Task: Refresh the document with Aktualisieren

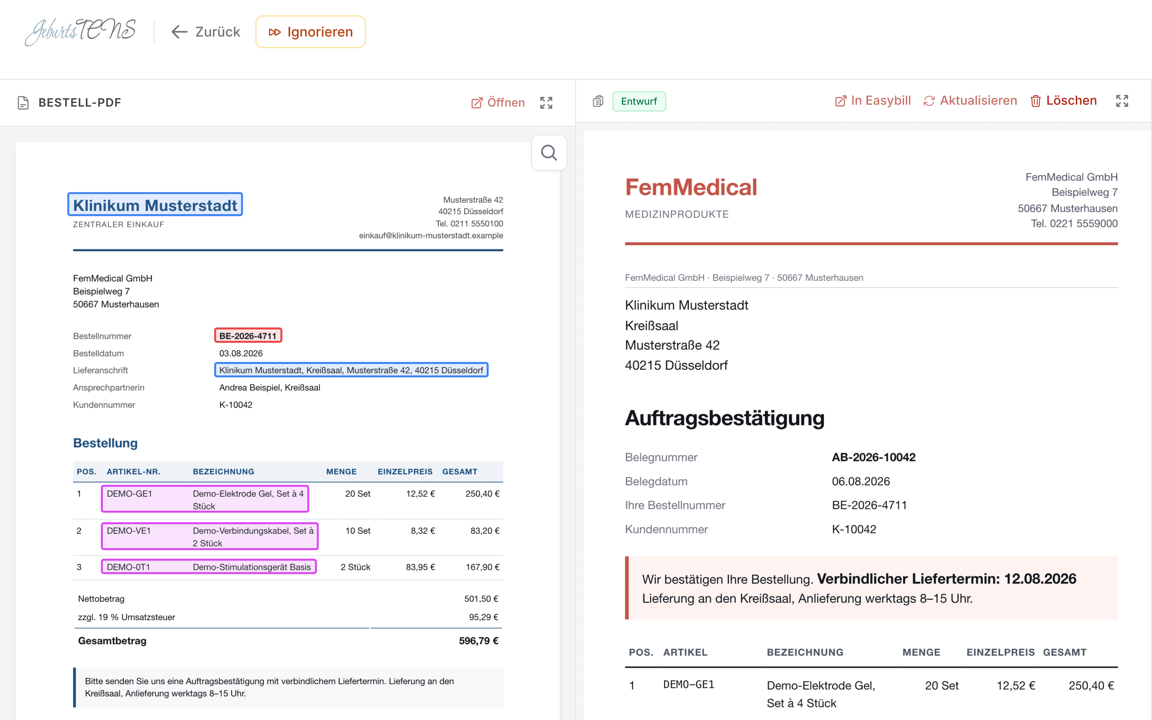Action: point(970,100)
